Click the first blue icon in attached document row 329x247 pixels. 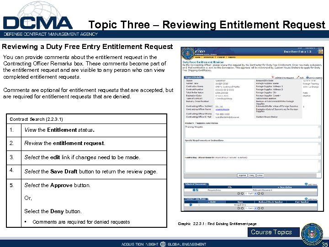point(194,190)
